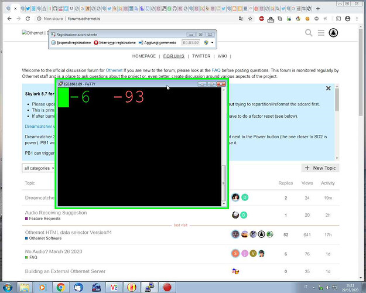Open the media player taskbar icon

point(42,287)
